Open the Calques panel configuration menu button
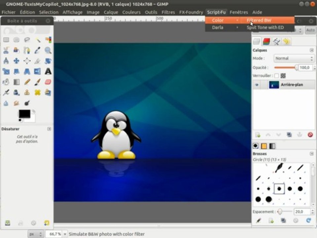The image size is (317, 238). (x=311, y=50)
